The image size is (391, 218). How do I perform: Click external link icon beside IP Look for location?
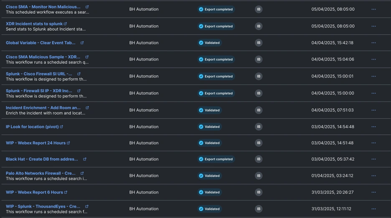(61, 127)
